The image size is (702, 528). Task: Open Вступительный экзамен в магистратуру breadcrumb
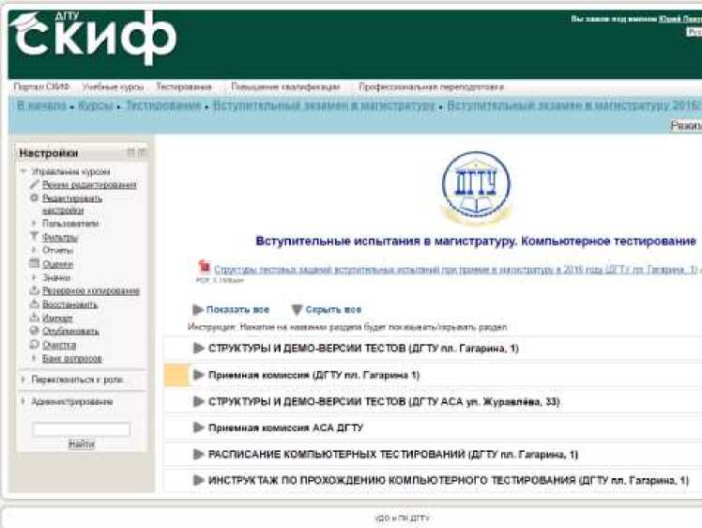(324, 106)
